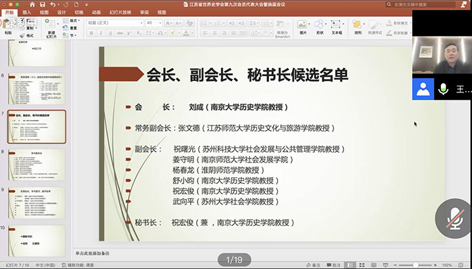This screenshot has height=269, width=472.
Task: Toggle bold formatting
Action: [x=91, y=33]
